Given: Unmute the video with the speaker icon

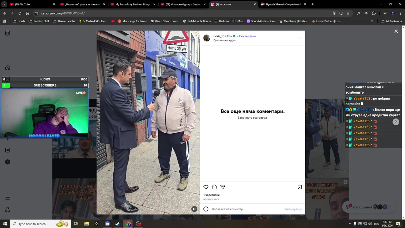Looking at the screenshot, I should [x=194, y=209].
